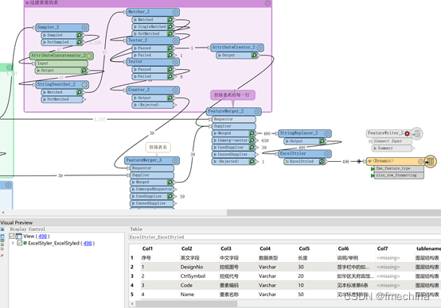
Task: Open Tester_2 gear parameters icon
Action: coord(175,40)
